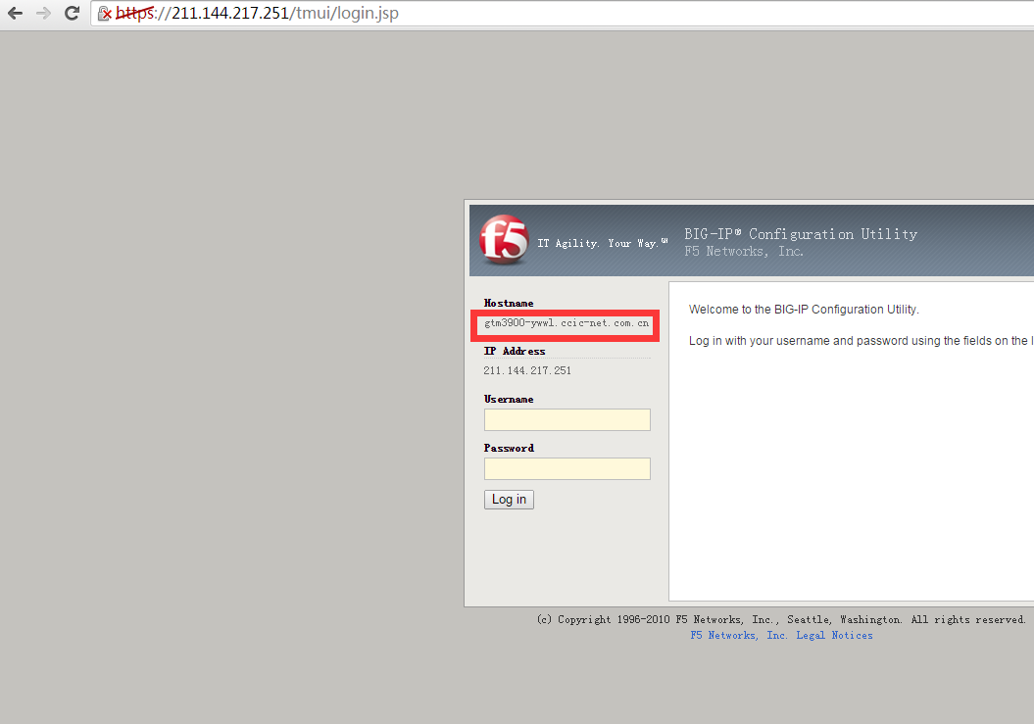
Task: Click the 'F5 Networks, Inc.' header subtitle
Action: [744, 251]
